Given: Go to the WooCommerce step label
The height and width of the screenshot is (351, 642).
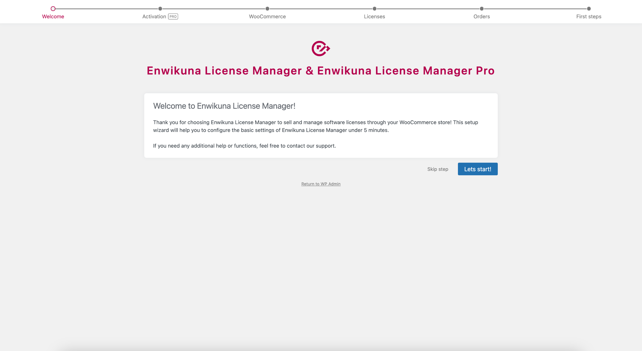Looking at the screenshot, I should tap(267, 17).
